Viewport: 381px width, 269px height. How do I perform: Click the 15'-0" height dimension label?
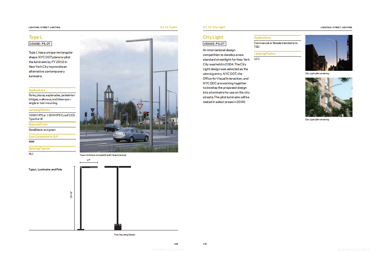pyautogui.click(x=71, y=195)
